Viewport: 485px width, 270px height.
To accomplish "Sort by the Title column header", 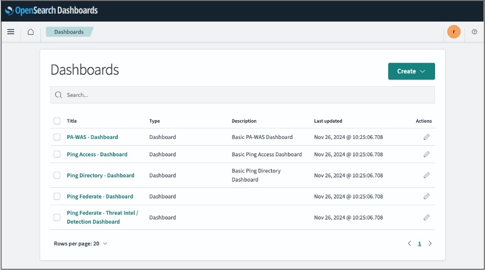I will (x=71, y=121).
